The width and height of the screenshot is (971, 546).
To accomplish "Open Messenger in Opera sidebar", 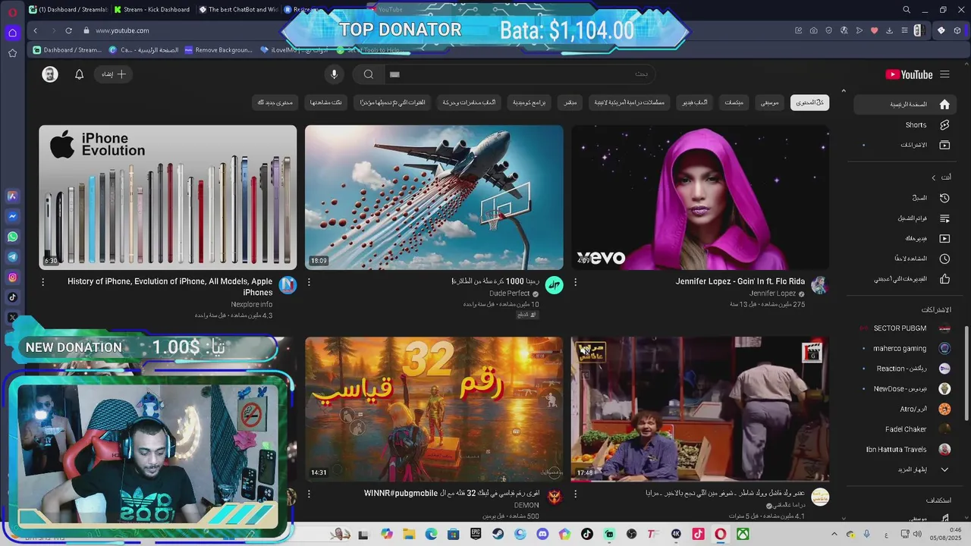I will click(x=13, y=216).
